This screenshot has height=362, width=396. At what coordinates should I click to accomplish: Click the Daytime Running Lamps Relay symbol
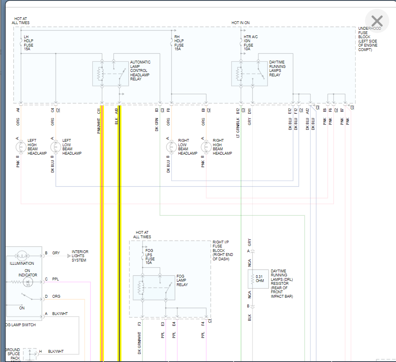tap(250, 74)
